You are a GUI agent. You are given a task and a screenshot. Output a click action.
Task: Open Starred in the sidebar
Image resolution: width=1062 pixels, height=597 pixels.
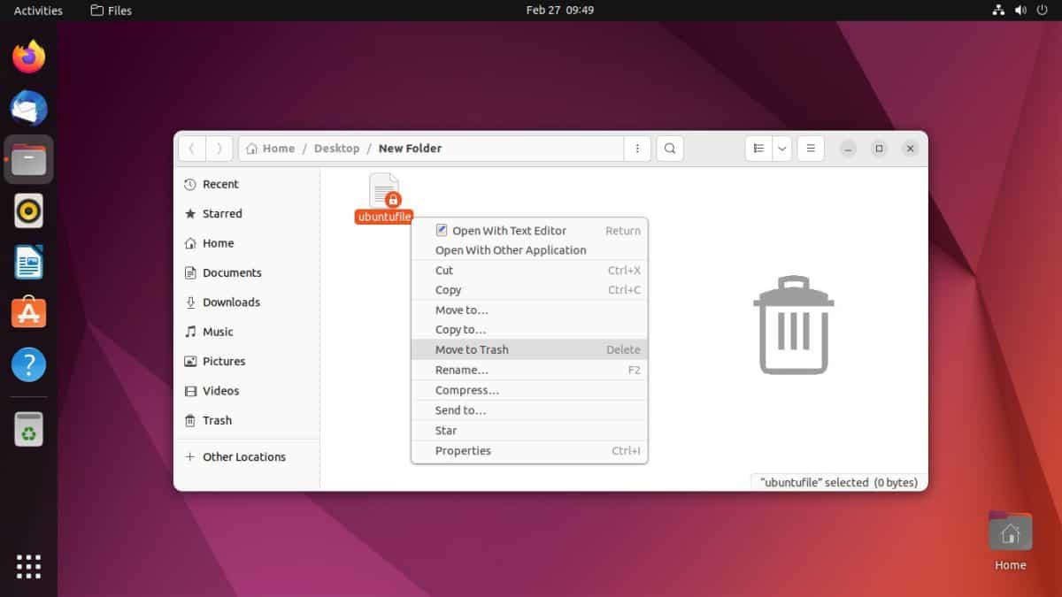tap(247, 214)
